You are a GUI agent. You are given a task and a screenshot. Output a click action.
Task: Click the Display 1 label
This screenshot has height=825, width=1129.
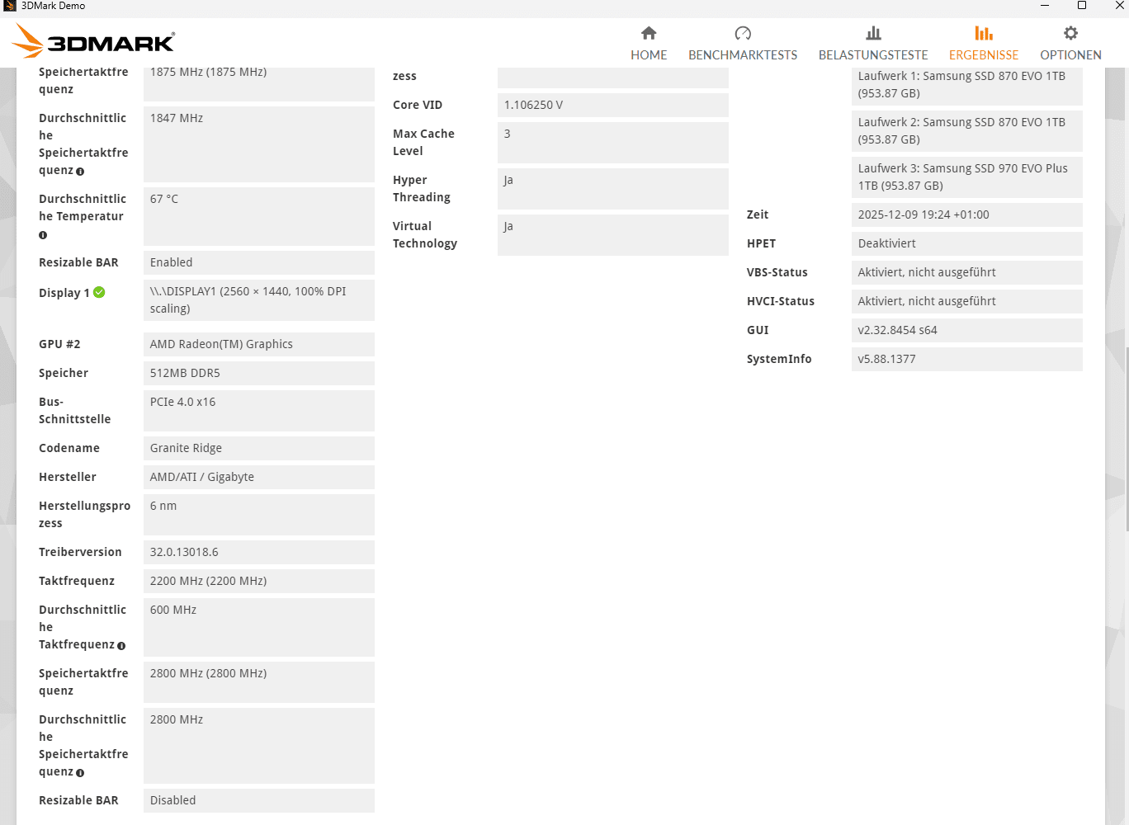tap(64, 293)
